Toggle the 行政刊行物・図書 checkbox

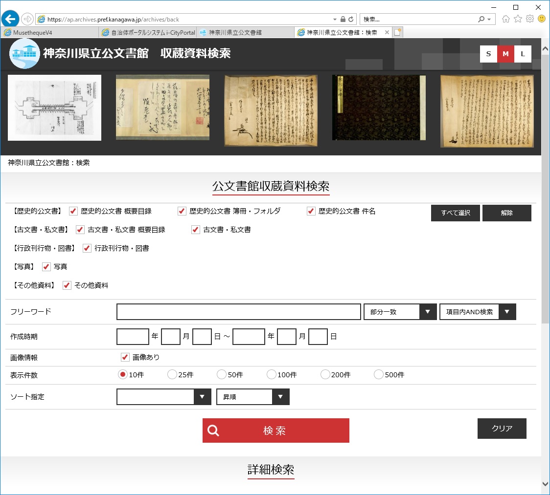pos(87,248)
